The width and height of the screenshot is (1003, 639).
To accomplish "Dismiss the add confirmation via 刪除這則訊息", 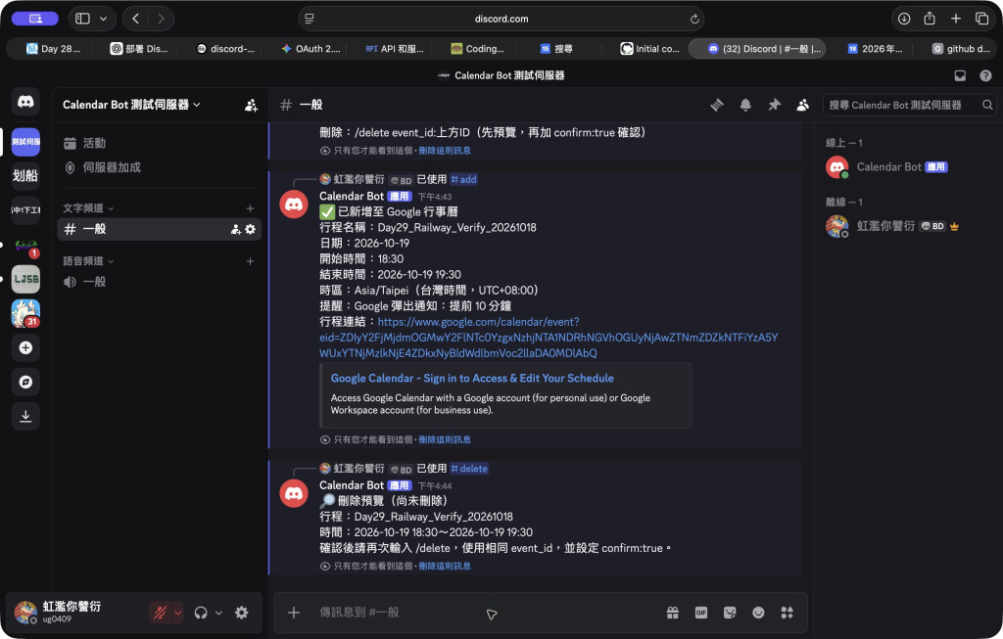I will click(445, 439).
